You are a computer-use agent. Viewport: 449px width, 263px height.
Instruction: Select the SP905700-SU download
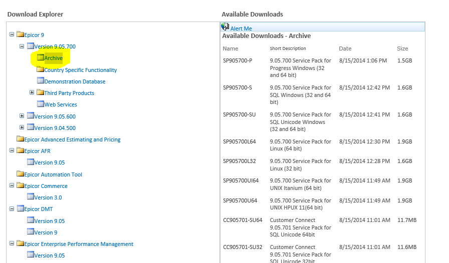[x=239, y=114]
